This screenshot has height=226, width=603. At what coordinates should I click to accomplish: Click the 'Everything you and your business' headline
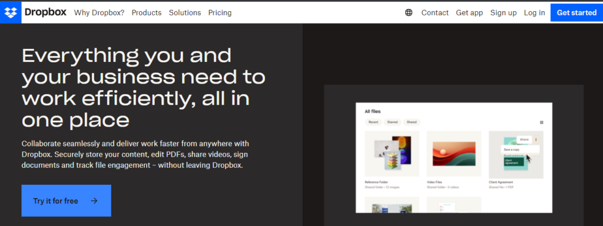144,88
